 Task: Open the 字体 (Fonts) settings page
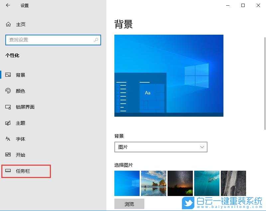(21, 139)
